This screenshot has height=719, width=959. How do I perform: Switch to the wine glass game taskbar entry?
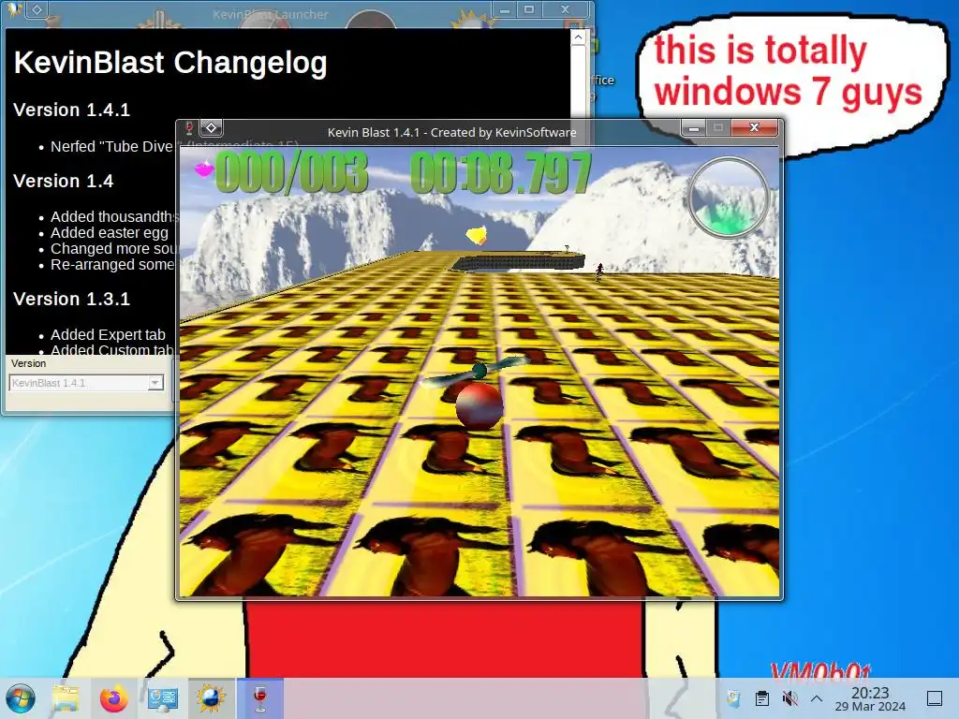click(x=260, y=698)
